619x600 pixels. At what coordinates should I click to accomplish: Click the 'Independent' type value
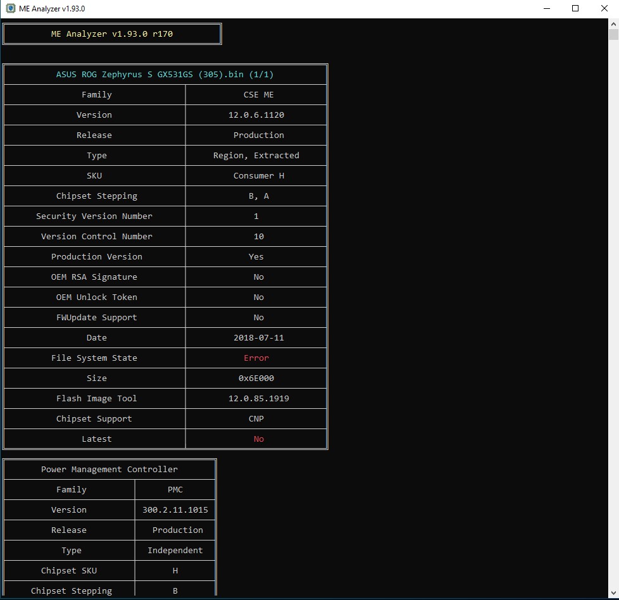[175, 550]
